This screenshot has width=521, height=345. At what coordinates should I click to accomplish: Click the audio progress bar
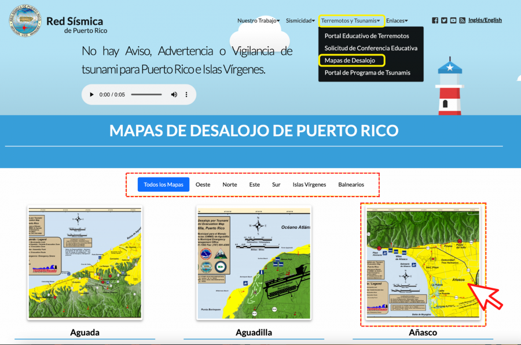pos(146,94)
